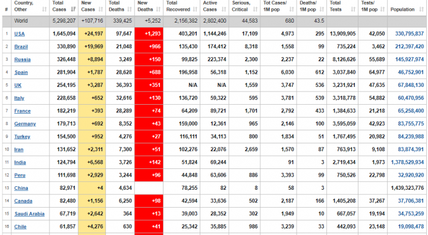
Task: Sort table by Population arrows
Action: (421, 10)
